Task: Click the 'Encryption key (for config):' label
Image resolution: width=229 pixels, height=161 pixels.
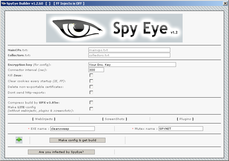Action: (x=29, y=65)
